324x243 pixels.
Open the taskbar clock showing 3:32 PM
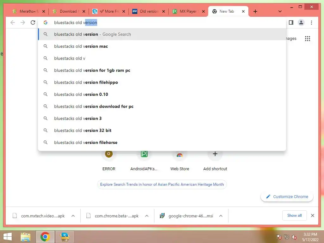[310, 237]
